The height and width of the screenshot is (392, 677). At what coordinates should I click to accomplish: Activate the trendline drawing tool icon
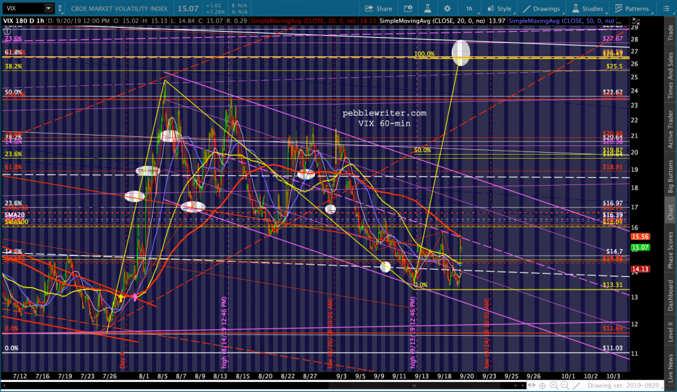576,385
